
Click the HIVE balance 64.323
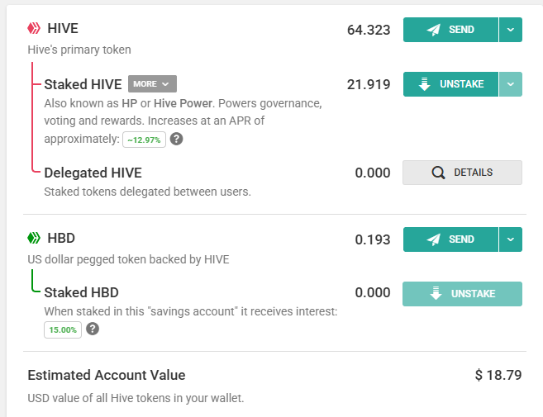pyautogui.click(x=369, y=30)
